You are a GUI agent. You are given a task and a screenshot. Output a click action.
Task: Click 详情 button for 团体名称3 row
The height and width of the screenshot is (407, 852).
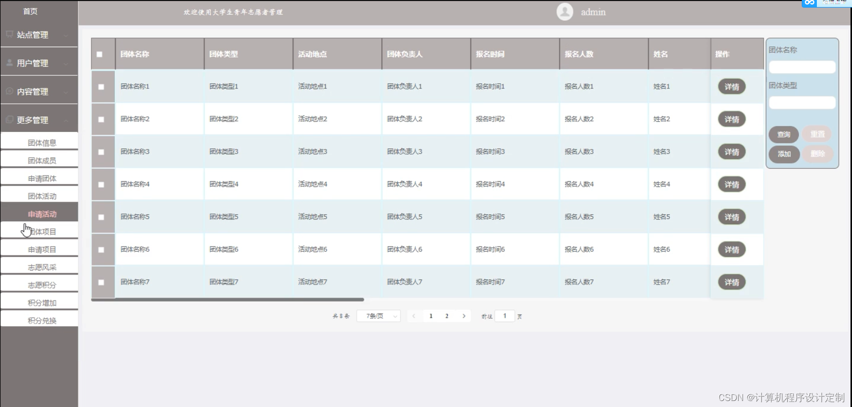[732, 152]
